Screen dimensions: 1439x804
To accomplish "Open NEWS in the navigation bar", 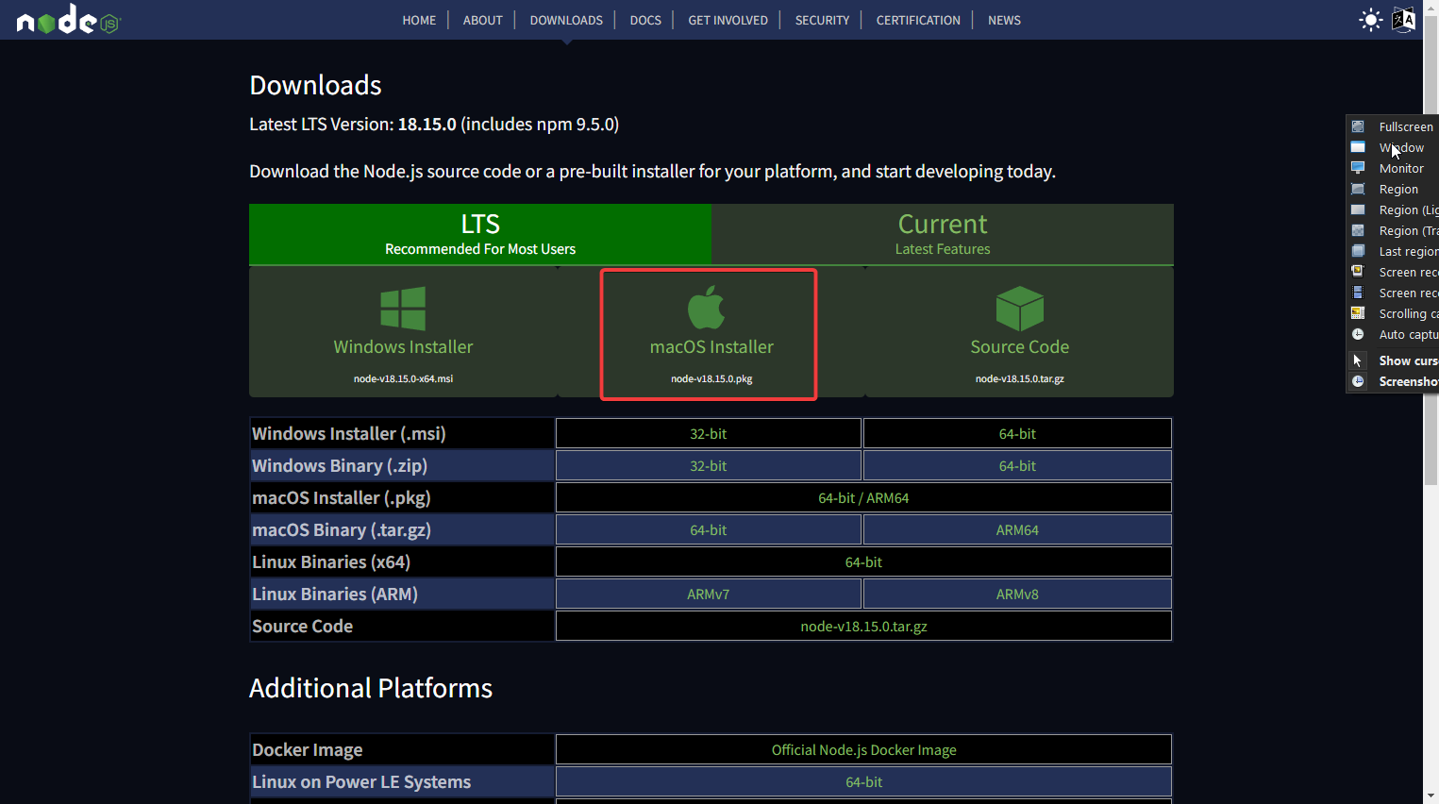I will tap(1004, 20).
